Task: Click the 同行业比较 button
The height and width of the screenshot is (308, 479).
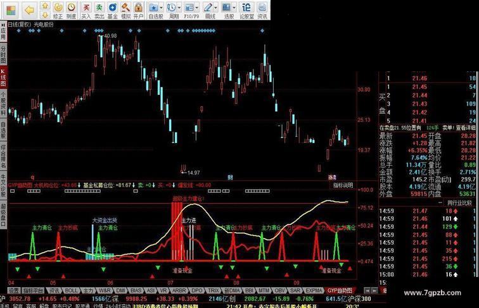Action: click(x=459, y=203)
